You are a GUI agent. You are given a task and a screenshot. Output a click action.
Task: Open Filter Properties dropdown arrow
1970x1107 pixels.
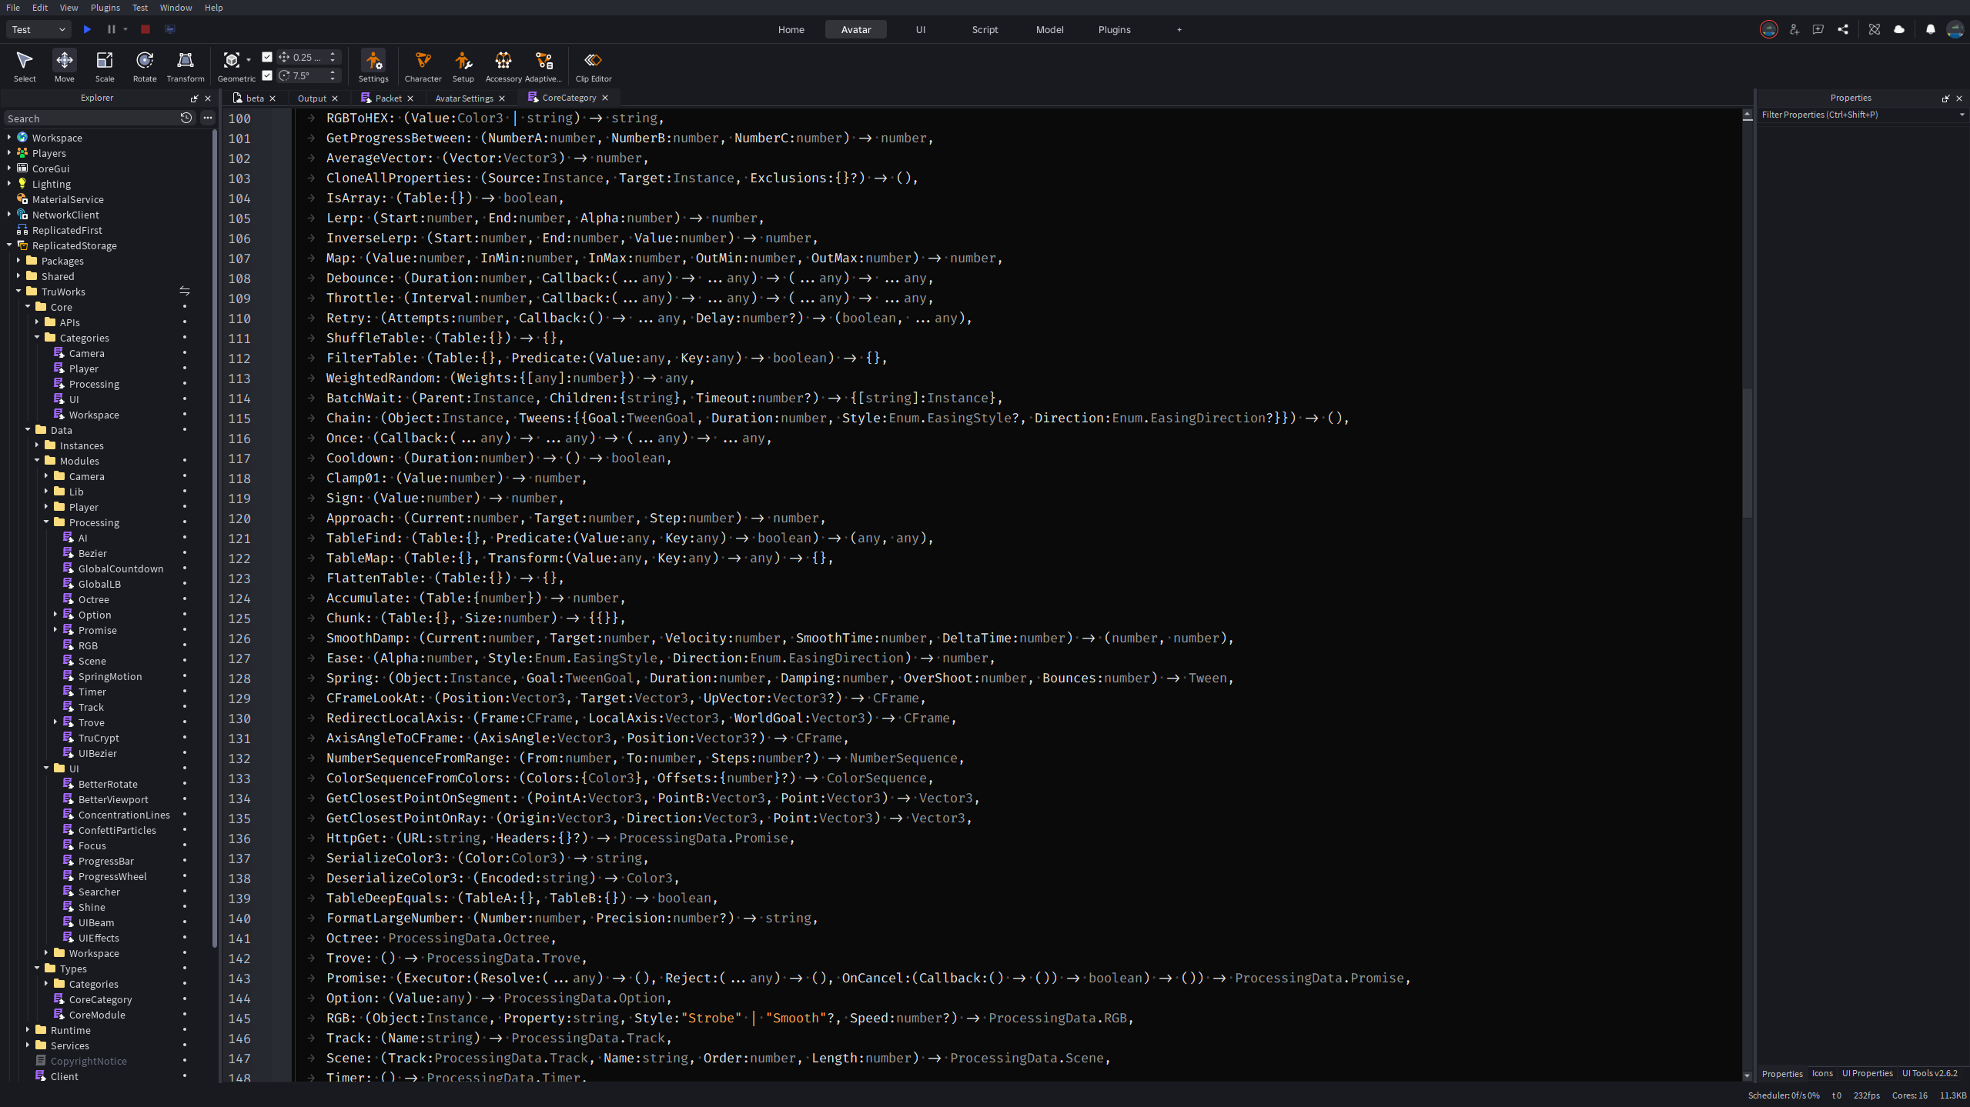click(1962, 115)
